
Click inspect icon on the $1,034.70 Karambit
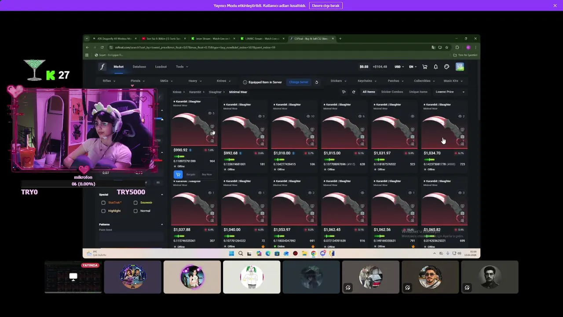[x=462, y=129]
